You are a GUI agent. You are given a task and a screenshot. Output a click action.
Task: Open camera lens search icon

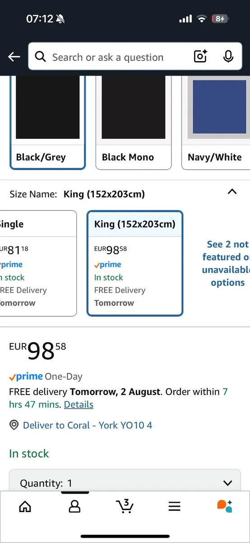[x=200, y=57]
